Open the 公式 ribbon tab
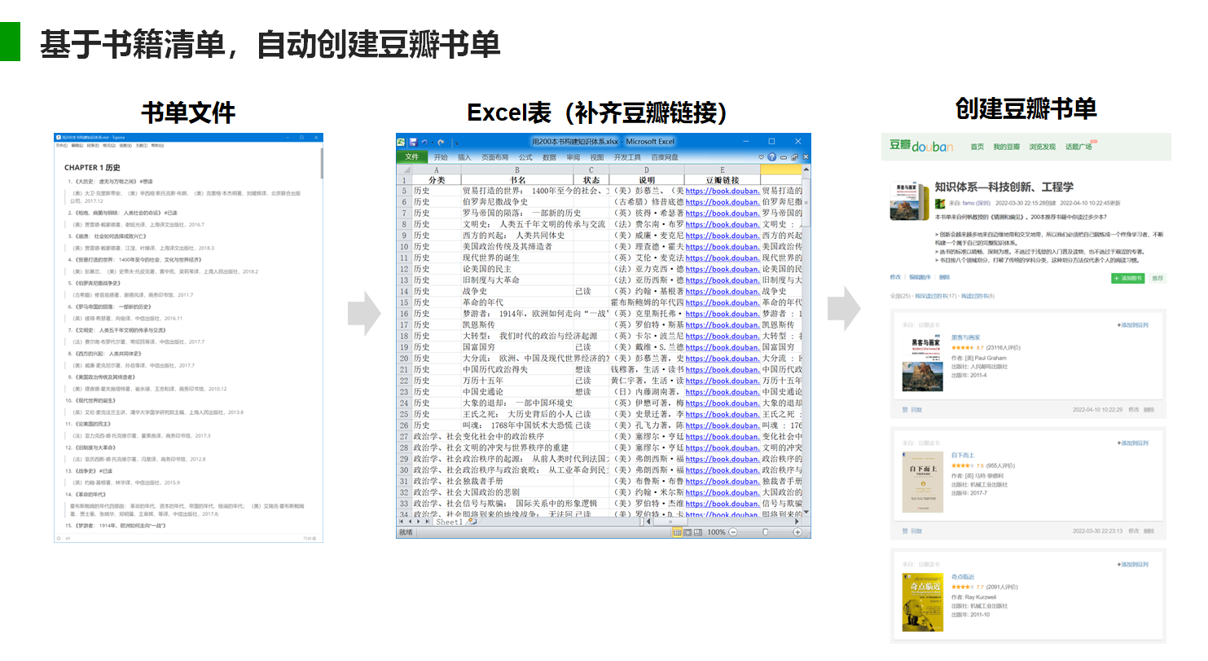 point(525,157)
